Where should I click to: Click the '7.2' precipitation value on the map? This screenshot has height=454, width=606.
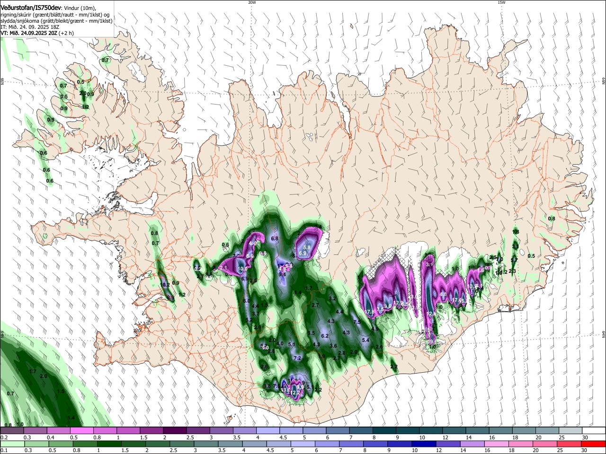pos(297,358)
